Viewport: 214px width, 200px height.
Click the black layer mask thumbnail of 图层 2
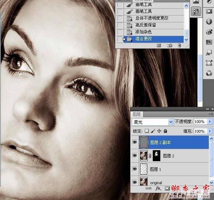(x=157, y=156)
